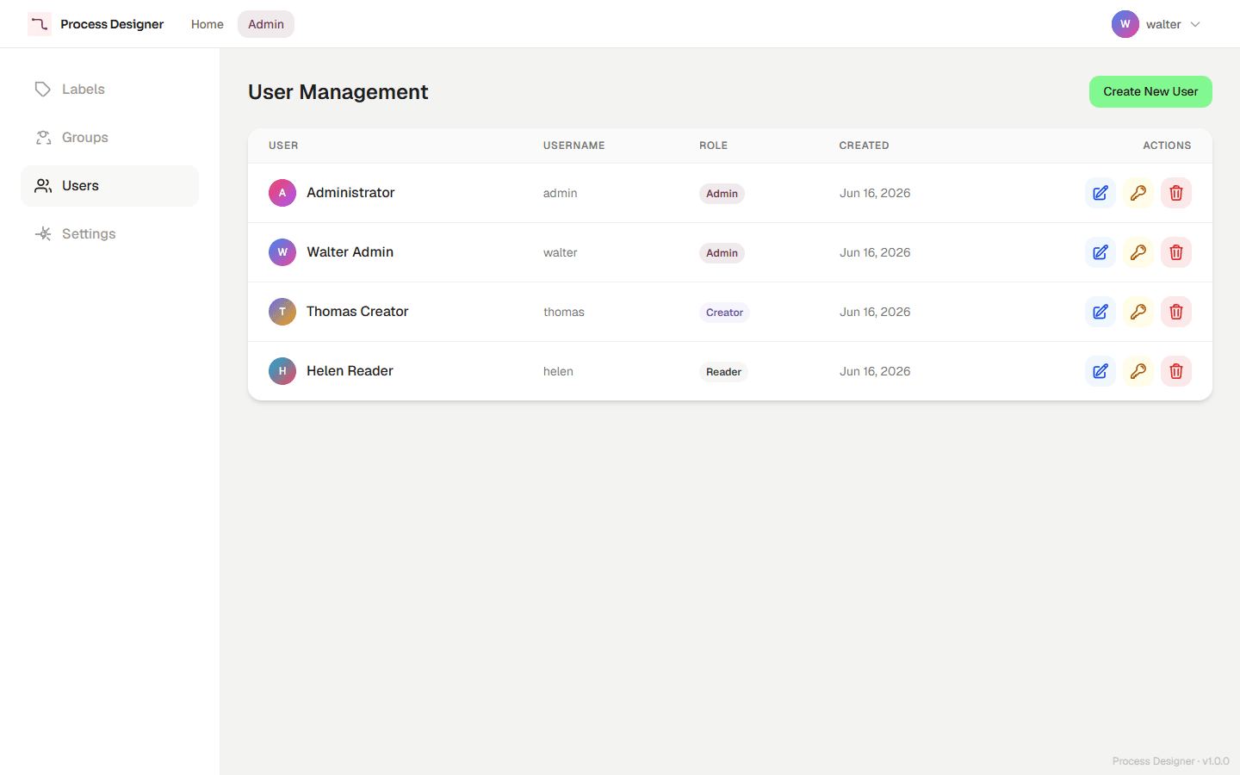The image size is (1240, 775).
Task: Click the username 'helen' cell
Action: pos(558,371)
